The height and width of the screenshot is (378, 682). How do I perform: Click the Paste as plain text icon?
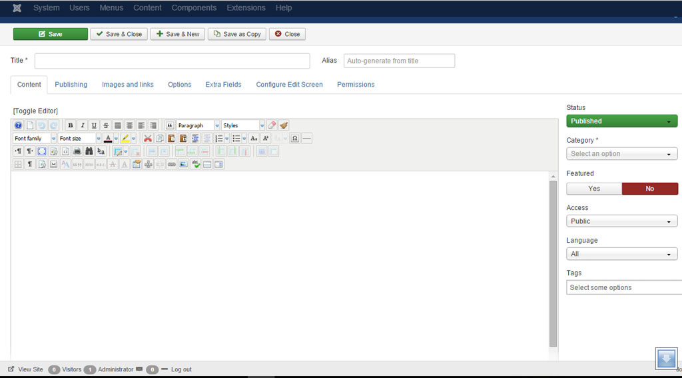tap(183, 139)
